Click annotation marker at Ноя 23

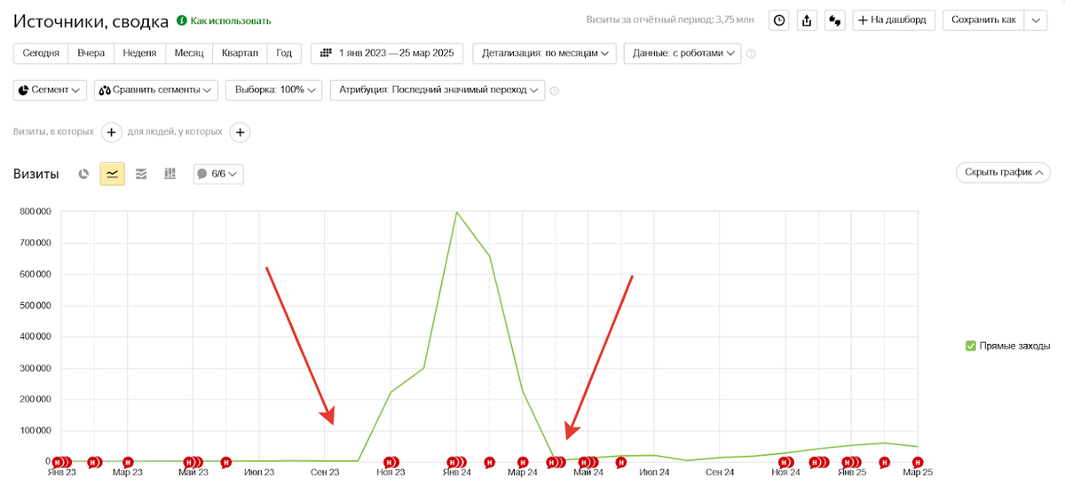click(x=390, y=462)
